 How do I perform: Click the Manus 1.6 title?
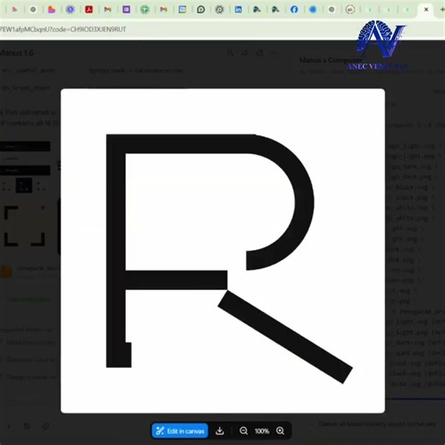point(16,53)
